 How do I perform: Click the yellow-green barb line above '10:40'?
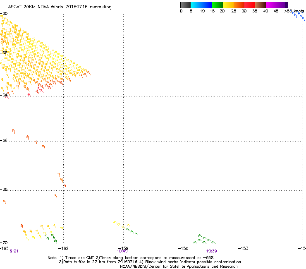(126, 228)
